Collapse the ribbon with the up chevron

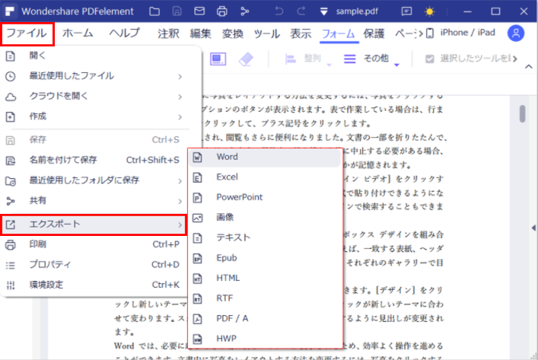coord(529,66)
